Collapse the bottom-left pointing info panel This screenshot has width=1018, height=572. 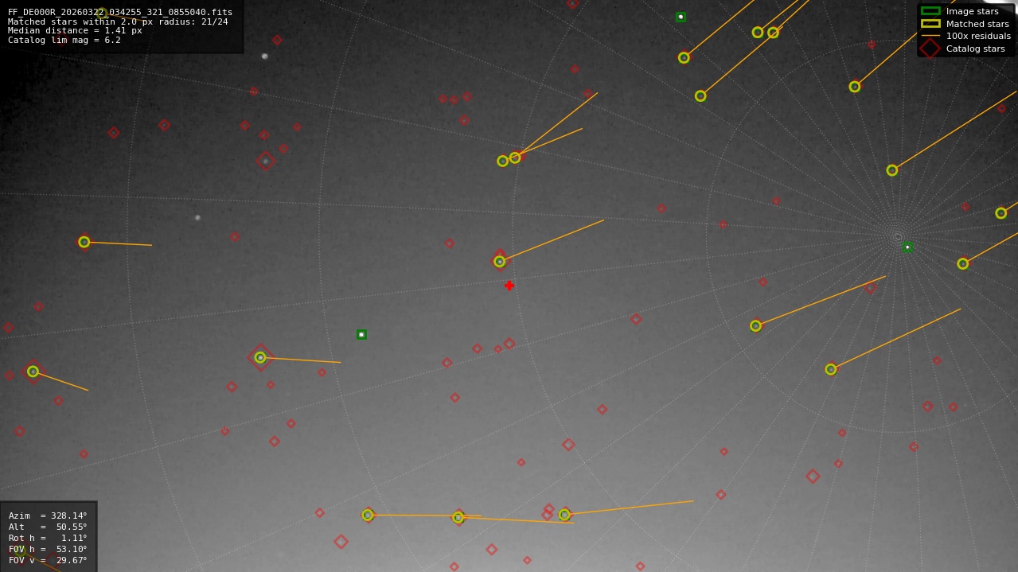(x=48, y=538)
